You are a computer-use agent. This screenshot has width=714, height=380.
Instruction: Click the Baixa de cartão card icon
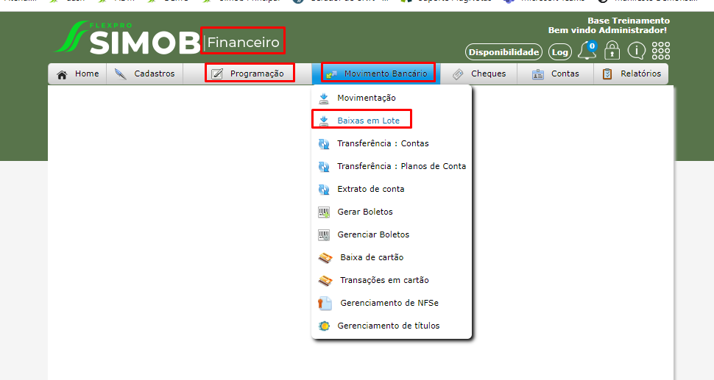(x=325, y=258)
